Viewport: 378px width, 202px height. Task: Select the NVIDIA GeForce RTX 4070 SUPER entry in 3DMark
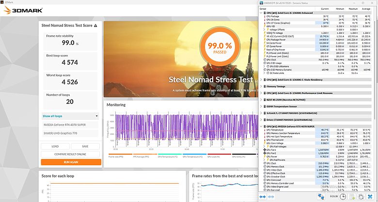pos(70,125)
